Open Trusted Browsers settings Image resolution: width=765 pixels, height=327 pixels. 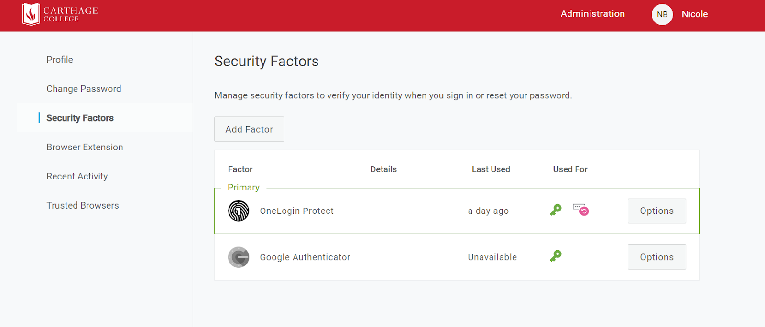click(83, 205)
